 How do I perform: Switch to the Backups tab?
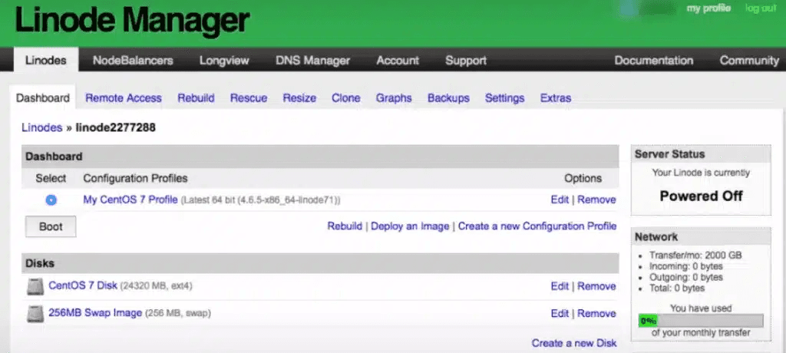tap(448, 98)
